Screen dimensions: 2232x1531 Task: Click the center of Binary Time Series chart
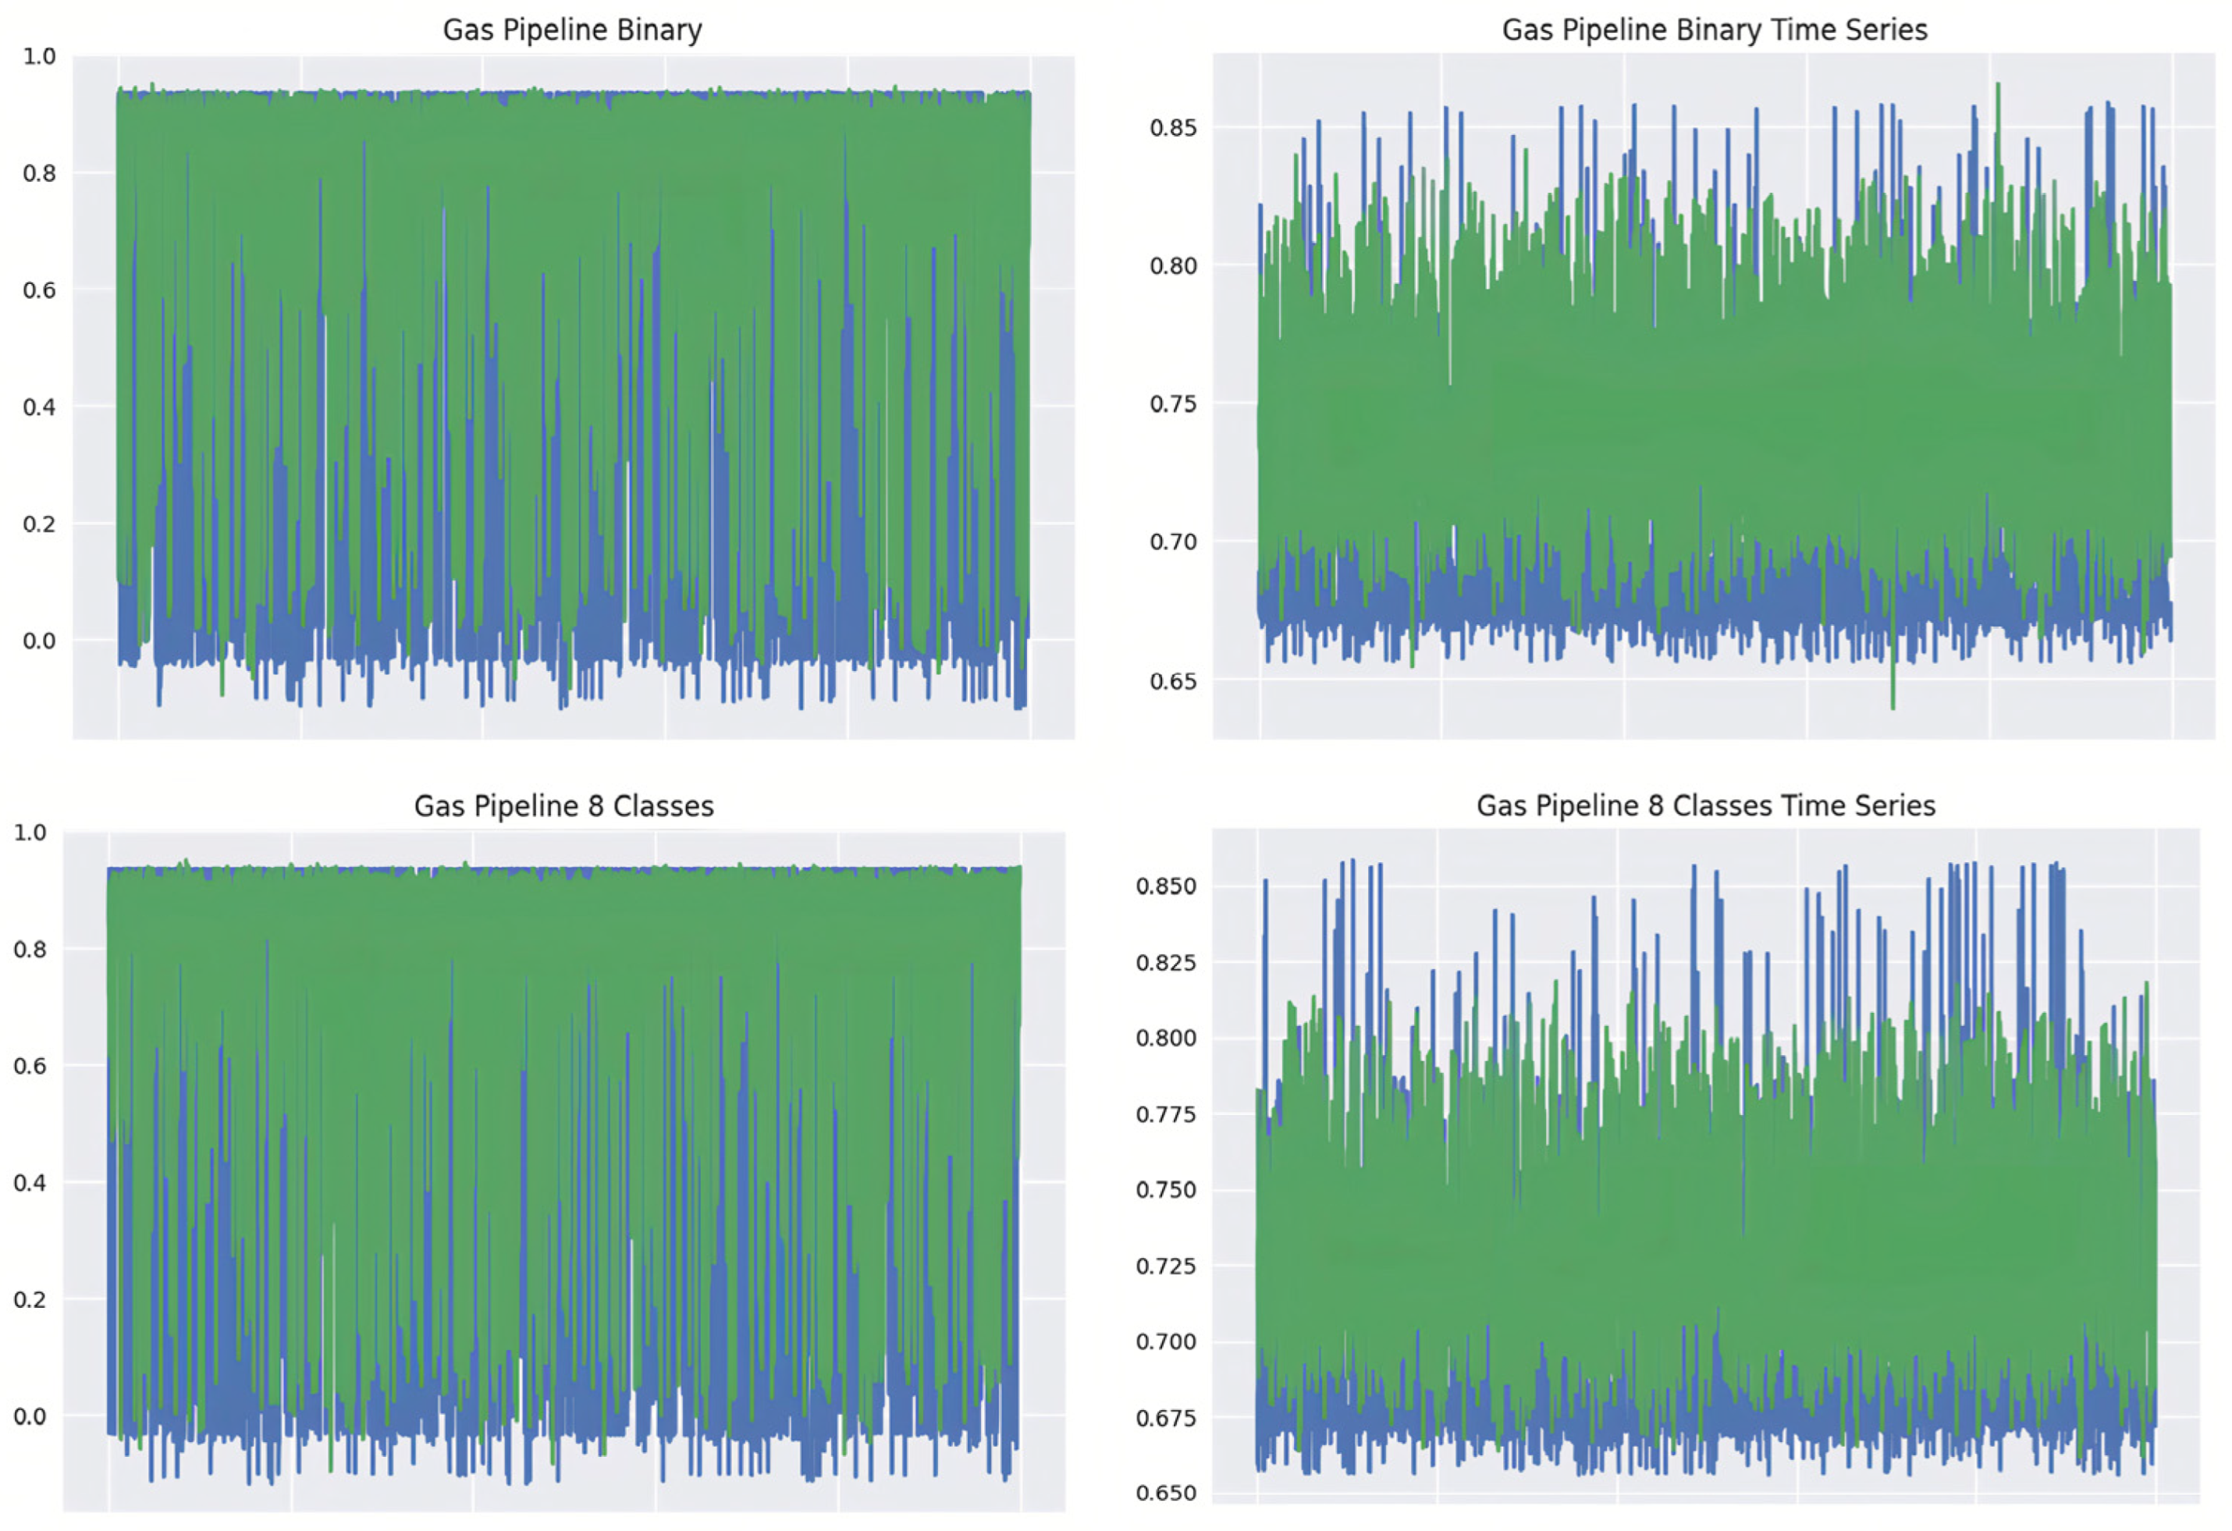1713,396
